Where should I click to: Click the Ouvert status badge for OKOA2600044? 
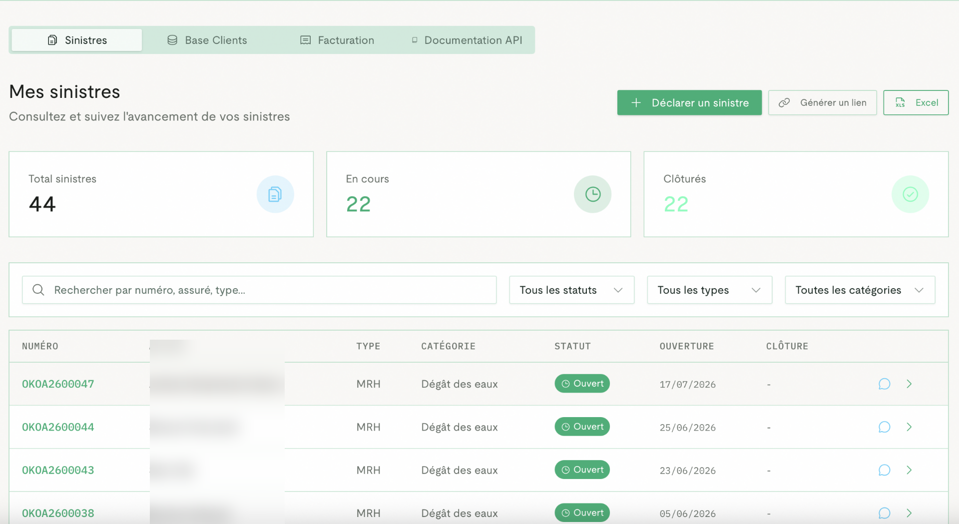[582, 427]
